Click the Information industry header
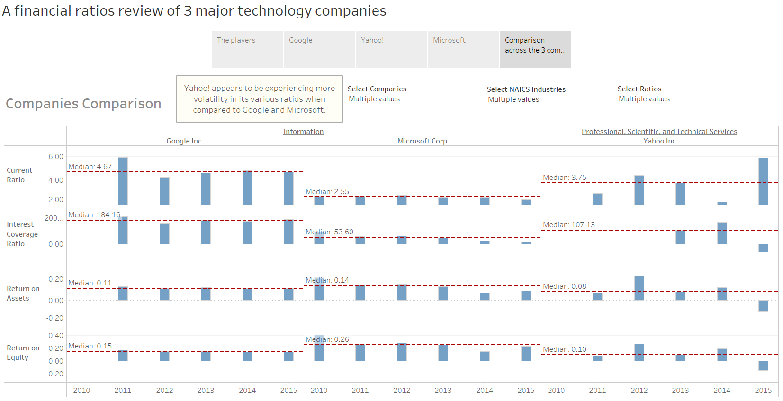 tap(304, 132)
